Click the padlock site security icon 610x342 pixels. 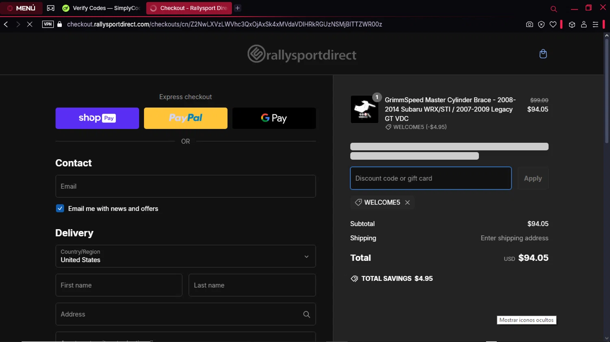click(x=60, y=24)
